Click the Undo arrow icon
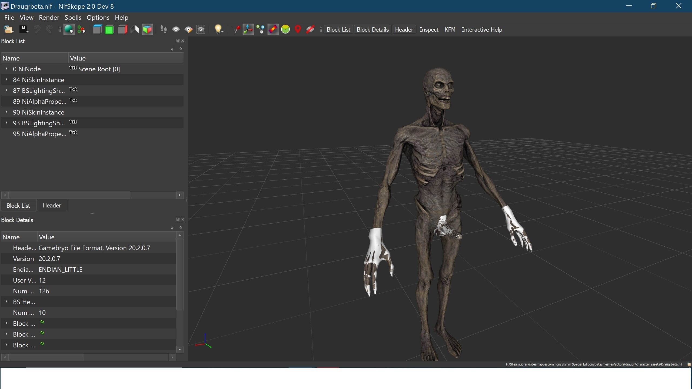 pyautogui.click(x=37, y=29)
